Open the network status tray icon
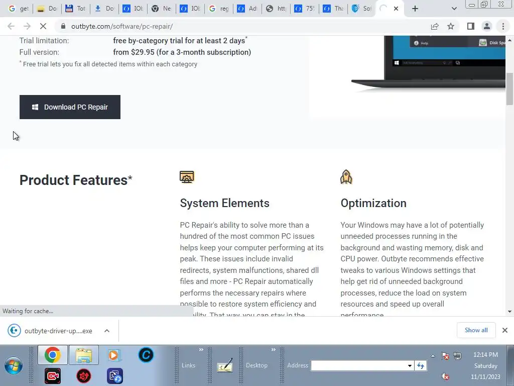The image size is (514, 386). [x=457, y=356]
